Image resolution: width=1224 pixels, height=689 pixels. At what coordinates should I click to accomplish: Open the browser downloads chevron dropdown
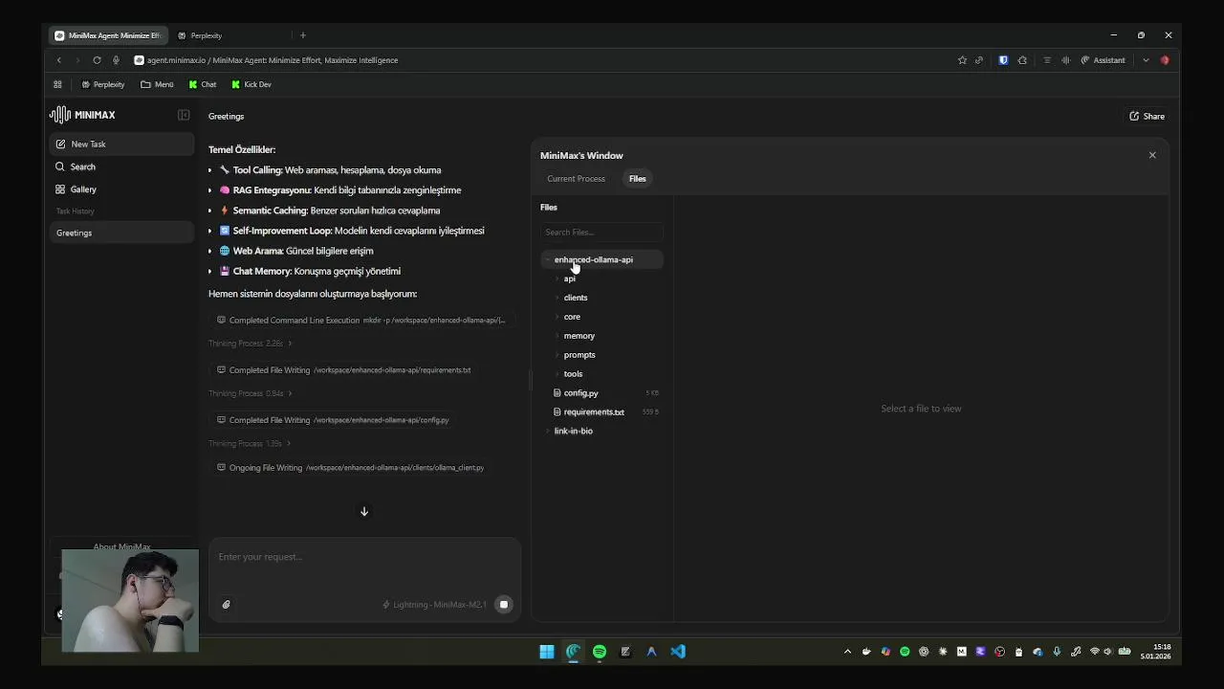click(1146, 60)
